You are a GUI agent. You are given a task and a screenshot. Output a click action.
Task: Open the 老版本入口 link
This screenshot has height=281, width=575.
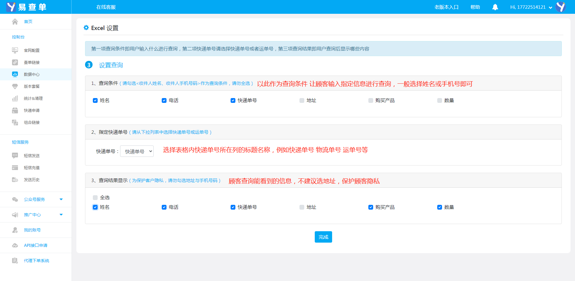pyautogui.click(x=446, y=7)
